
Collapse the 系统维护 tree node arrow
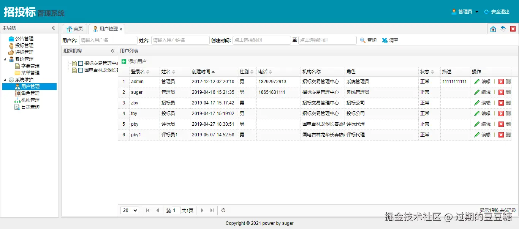click(x=5, y=80)
